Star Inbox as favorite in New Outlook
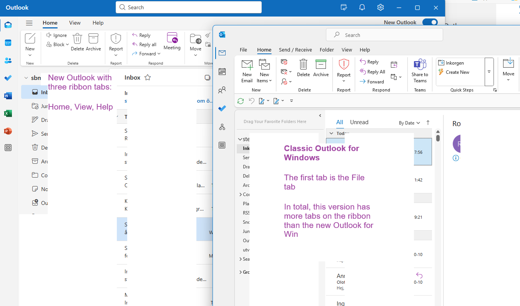Viewport: 520px width, 306px height. point(148,78)
